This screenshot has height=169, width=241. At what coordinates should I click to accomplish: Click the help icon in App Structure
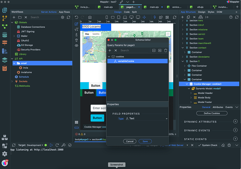231,17
